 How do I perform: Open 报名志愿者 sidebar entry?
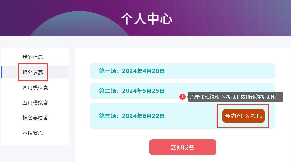35,118
